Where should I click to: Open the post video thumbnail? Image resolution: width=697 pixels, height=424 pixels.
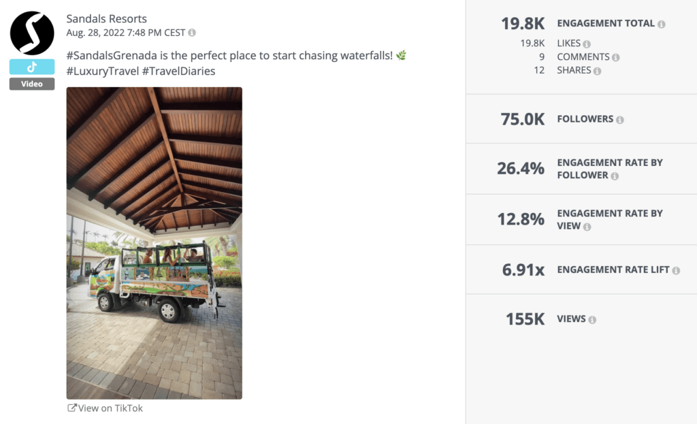click(153, 242)
